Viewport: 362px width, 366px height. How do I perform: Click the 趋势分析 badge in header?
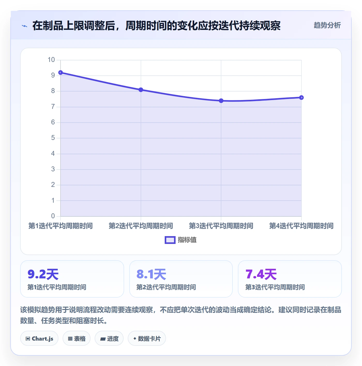pos(327,25)
